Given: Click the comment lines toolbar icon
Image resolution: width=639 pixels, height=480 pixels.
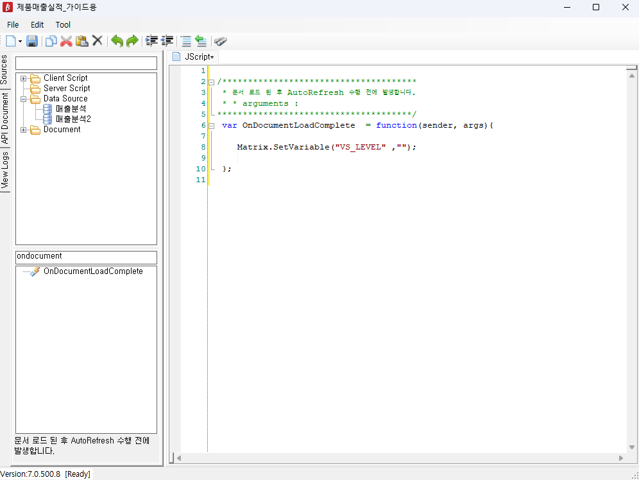Looking at the screenshot, I should 186,41.
